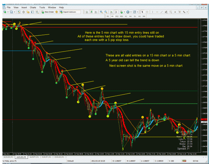Expand the Templates dropdown arrow
Viewport: 209px width, 164px height.
[137, 12]
